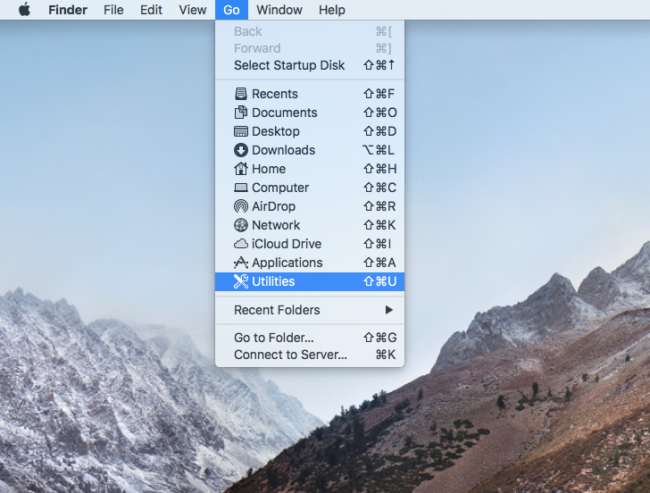Click the Utilities wrench icon

click(x=241, y=281)
